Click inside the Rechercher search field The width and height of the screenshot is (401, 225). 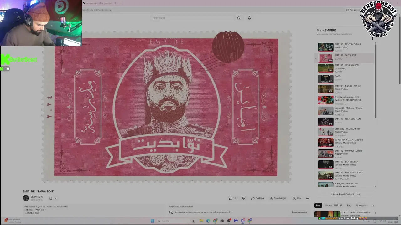pos(192,18)
